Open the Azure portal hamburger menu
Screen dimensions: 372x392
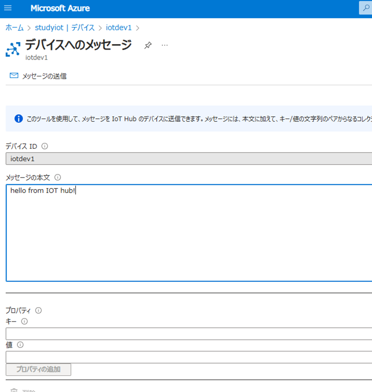[x=8, y=8]
